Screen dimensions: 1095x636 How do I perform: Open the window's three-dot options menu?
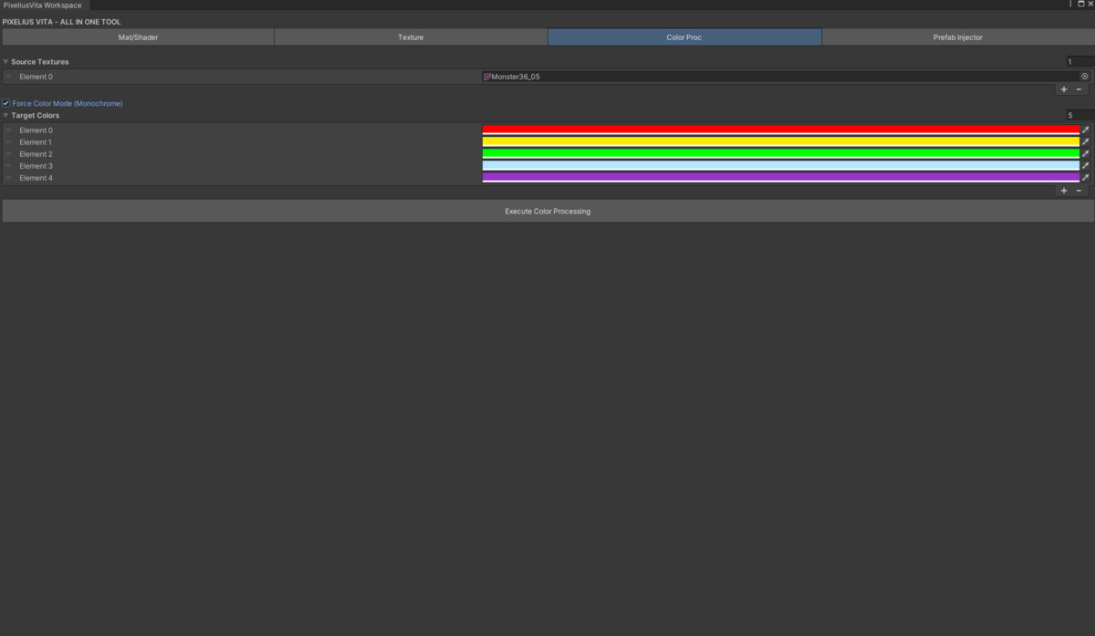(1070, 5)
